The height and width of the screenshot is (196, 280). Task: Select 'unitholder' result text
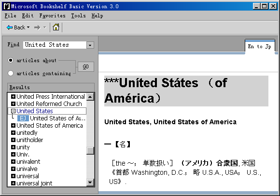click(x=30, y=140)
